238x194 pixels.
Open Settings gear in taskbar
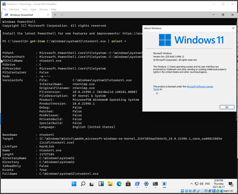146,184
